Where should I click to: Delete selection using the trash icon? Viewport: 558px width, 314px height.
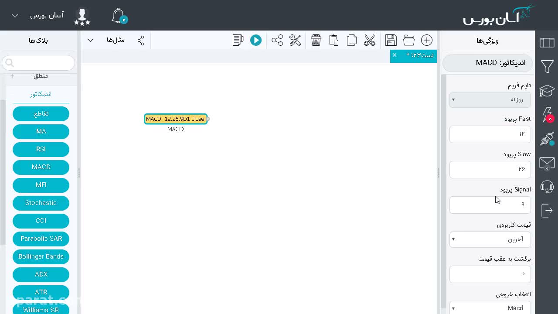pos(316,40)
